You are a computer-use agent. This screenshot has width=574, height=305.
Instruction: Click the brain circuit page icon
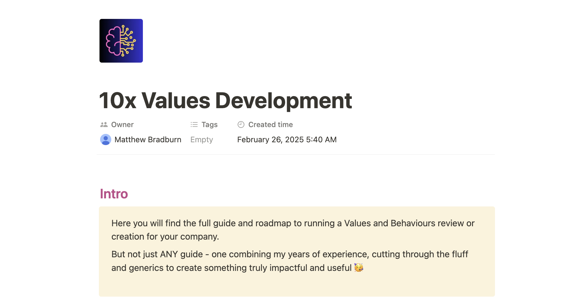point(121,41)
